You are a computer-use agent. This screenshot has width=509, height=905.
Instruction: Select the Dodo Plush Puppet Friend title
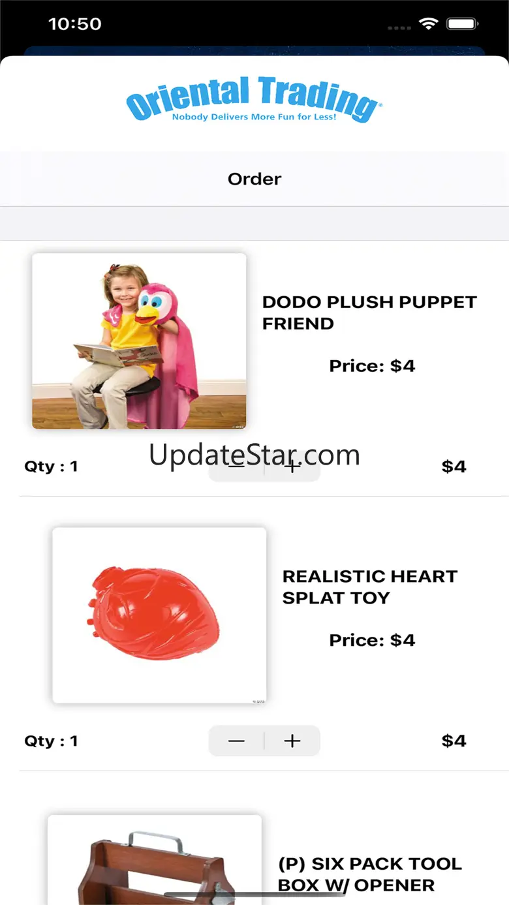[x=369, y=313]
